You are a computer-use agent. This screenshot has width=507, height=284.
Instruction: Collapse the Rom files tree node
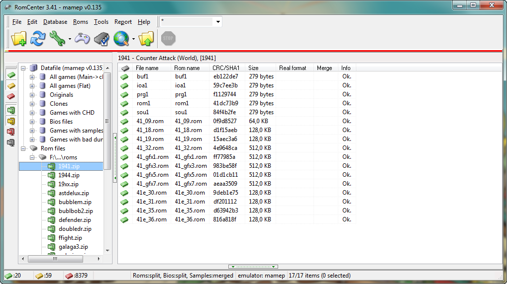pos(23,148)
